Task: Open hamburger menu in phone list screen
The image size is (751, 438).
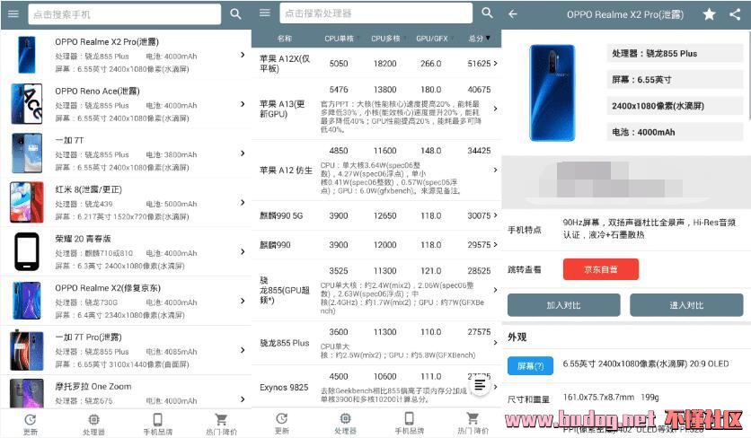Action: (x=13, y=13)
